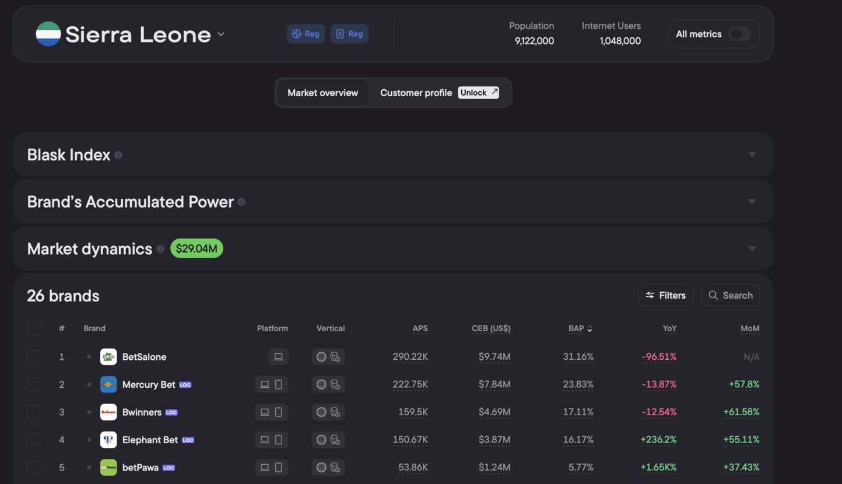Select the checkbox for Mercury Bet row

pyautogui.click(x=34, y=385)
